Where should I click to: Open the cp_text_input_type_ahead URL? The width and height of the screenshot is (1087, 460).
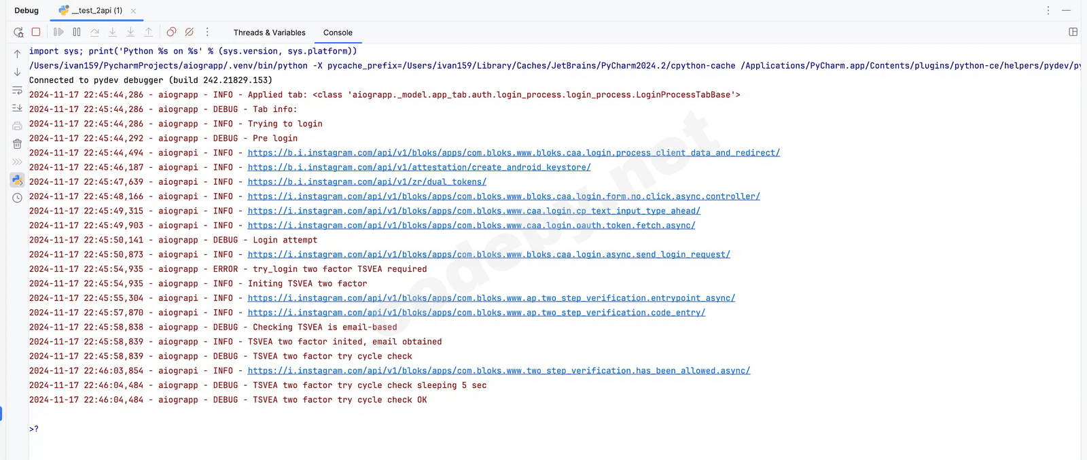point(474,211)
